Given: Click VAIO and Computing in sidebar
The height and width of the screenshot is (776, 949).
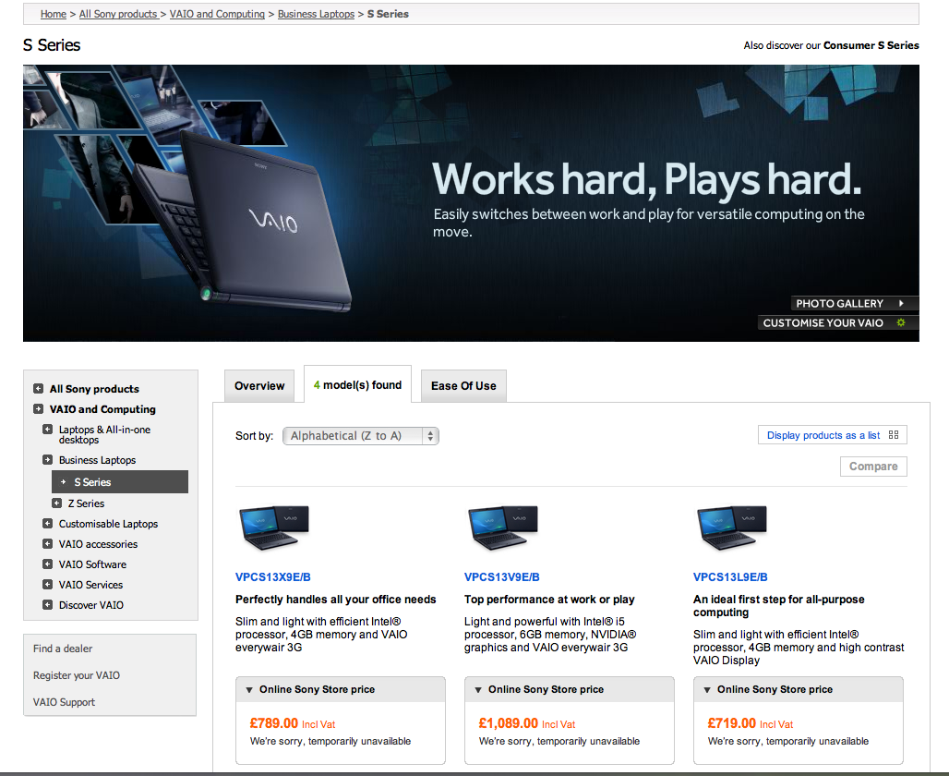Looking at the screenshot, I should 102,409.
